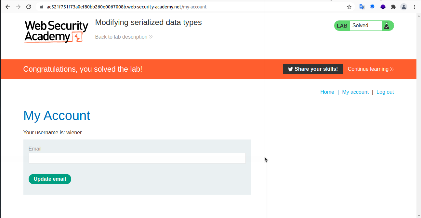
Task: Bookmark the page with the star icon
Action: 349,6
